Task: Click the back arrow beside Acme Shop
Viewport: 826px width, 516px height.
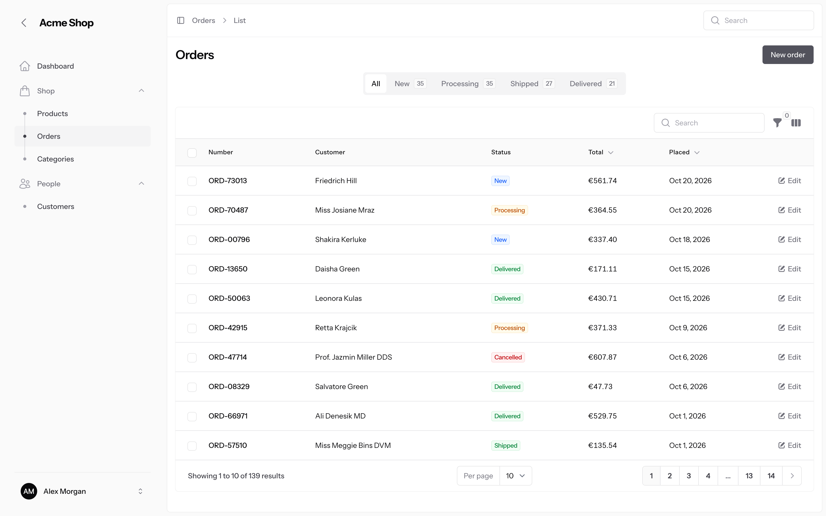Action: pyautogui.click(x=23, y=23)
